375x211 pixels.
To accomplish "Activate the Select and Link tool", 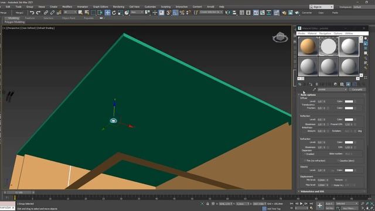I will point(46,13).
